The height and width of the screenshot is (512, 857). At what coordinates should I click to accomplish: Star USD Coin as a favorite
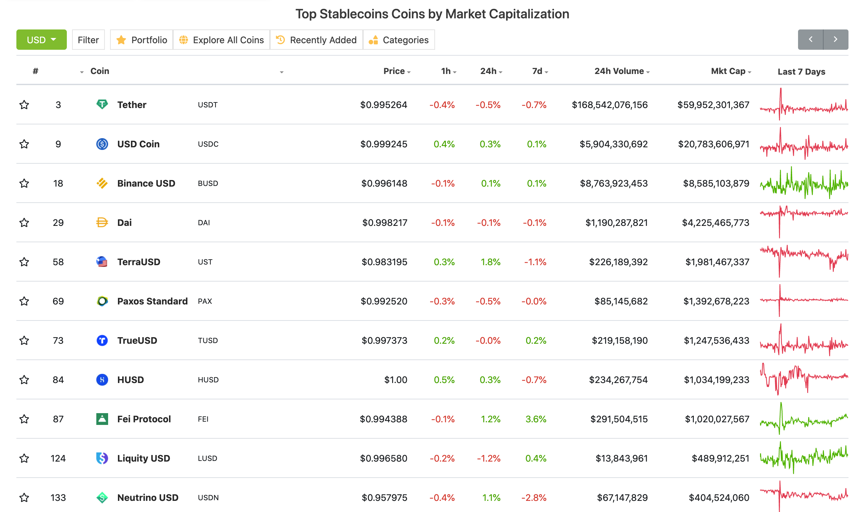coord(24,144)
